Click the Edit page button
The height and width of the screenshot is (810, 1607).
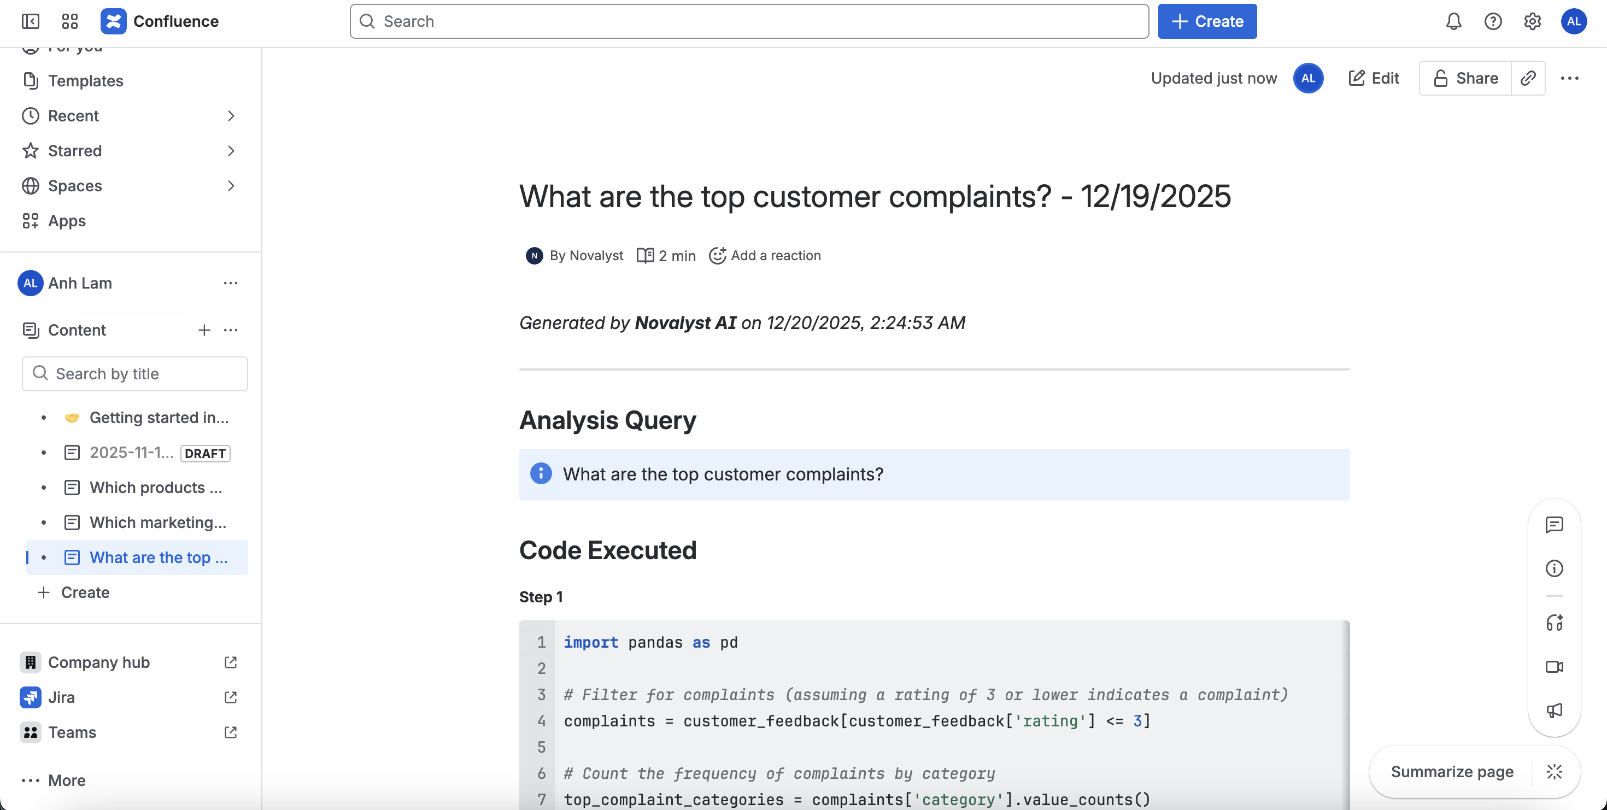[x=1374, y=78]
